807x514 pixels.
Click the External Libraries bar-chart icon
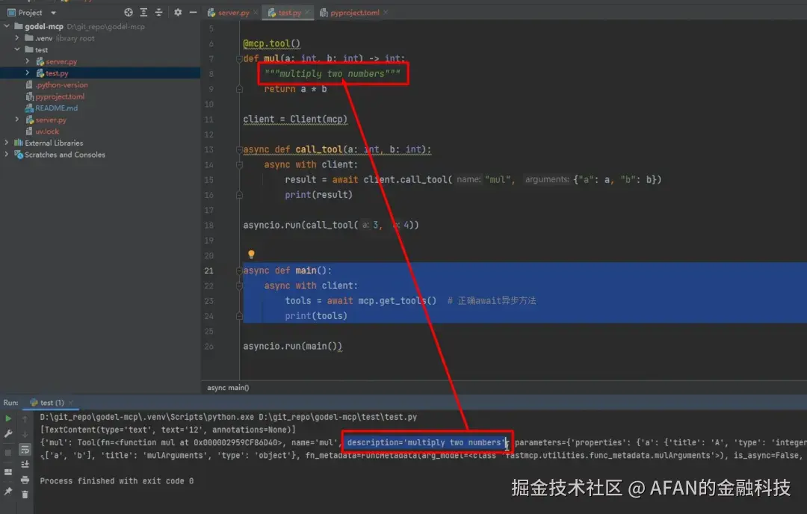pos(19,143)
